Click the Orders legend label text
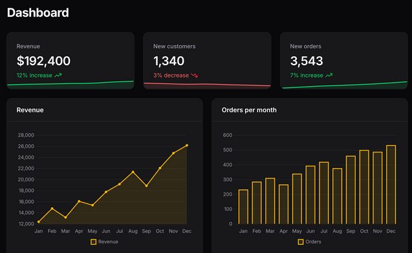The width and height of the screenshot is (412, 253). pos(313,242)
